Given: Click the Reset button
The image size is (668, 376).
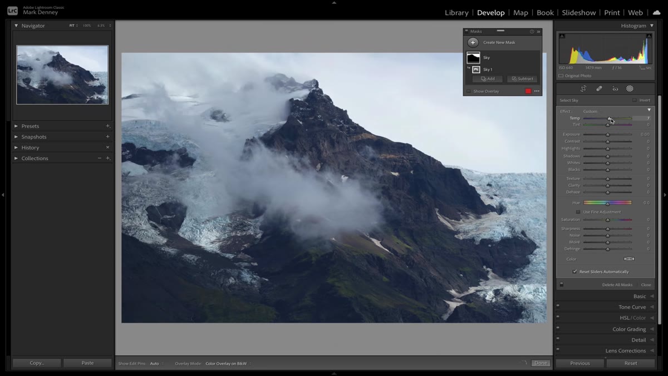Looking at the screenshot, I should 631,363.
